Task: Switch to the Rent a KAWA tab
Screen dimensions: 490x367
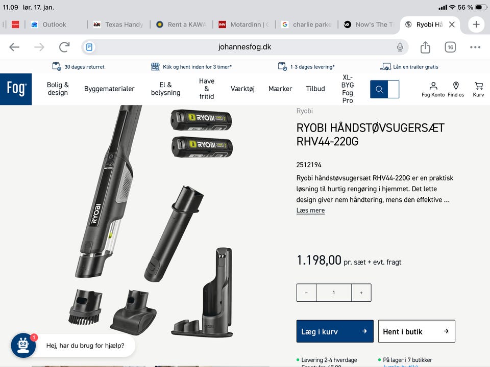Action: click(x=182, y=24)
